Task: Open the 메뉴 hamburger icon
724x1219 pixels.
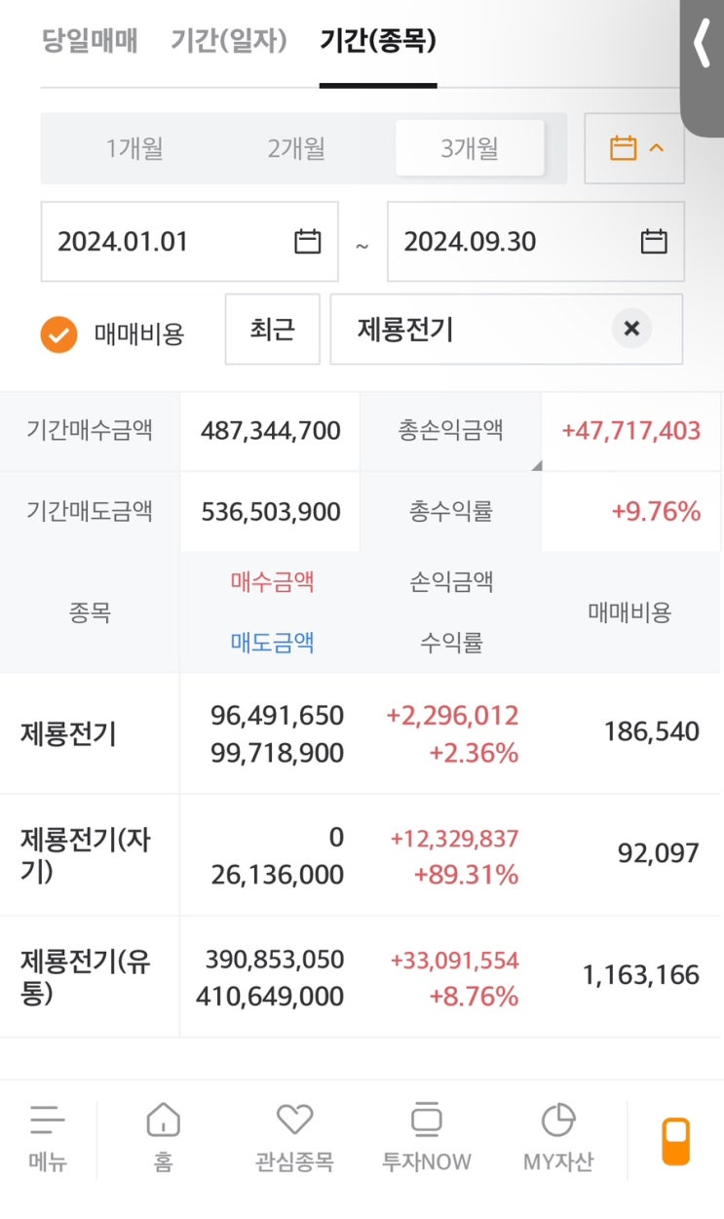Action: click(48, 1121)
